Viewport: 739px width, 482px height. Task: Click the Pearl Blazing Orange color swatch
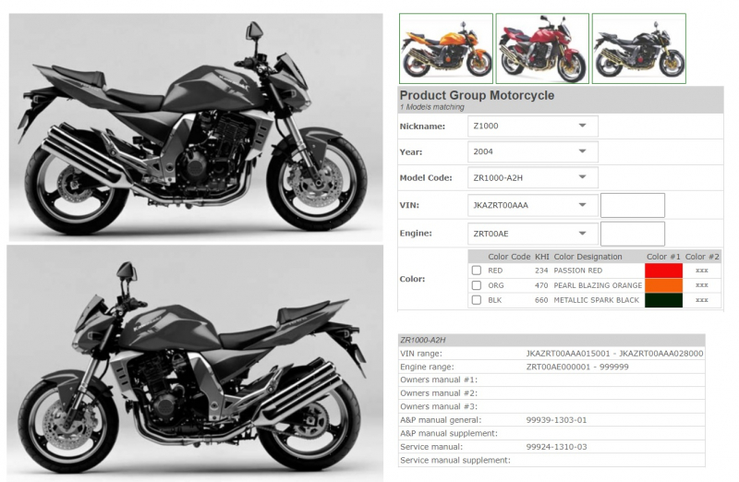[663, 285]
